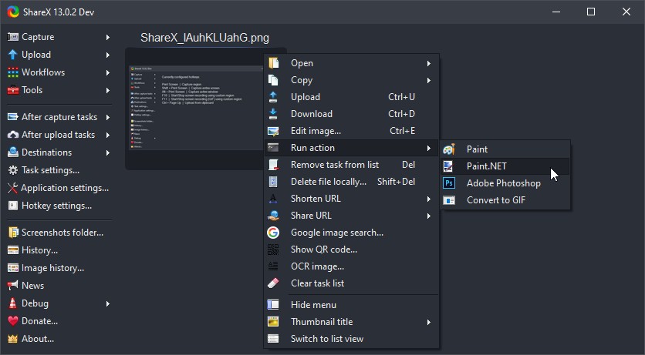This screenshot has height=355, width=645.
Task: Click the Hotkey settings key icon
Action: pos(13,206)
